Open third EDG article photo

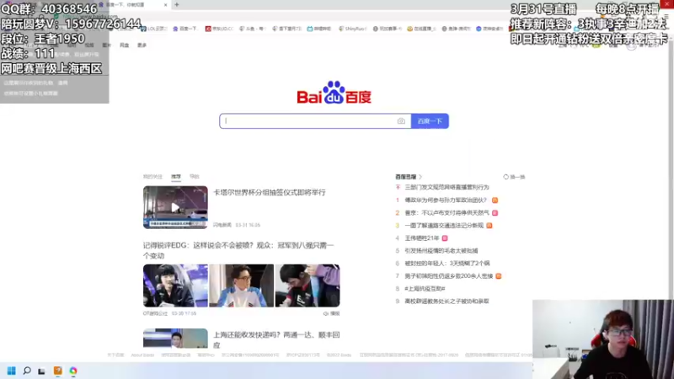308,286
